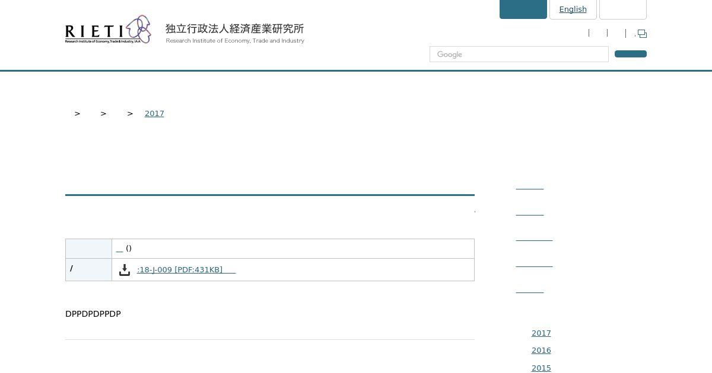Open the RIETI logo homepage link
Image resolution: width=712 pixels, height=373 pixels.
(x=108, y=30)
